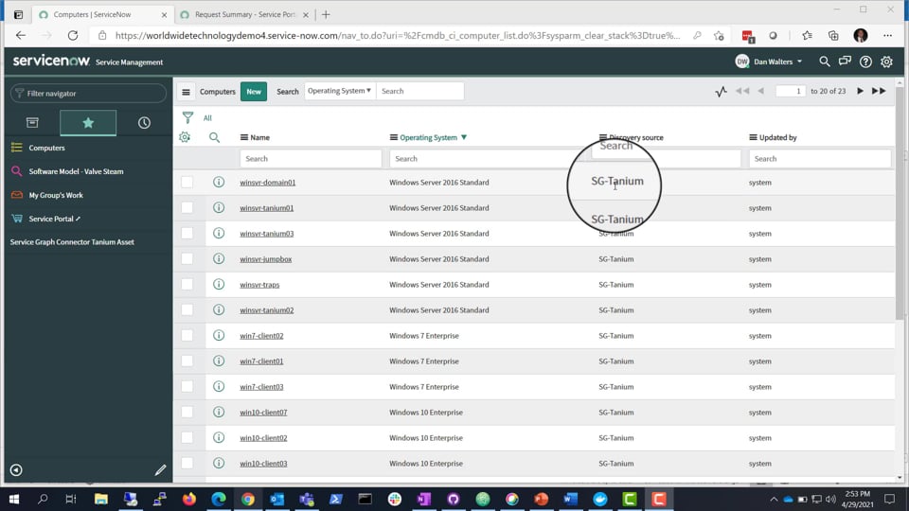This screenshot has height=511, width=909.
Task: Focus the list header Search box
Action: [x=419, y=91]
